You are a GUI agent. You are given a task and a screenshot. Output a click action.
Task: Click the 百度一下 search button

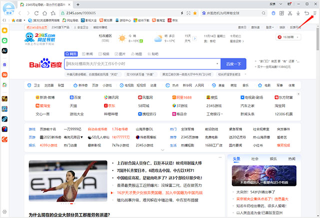[233, 64]
